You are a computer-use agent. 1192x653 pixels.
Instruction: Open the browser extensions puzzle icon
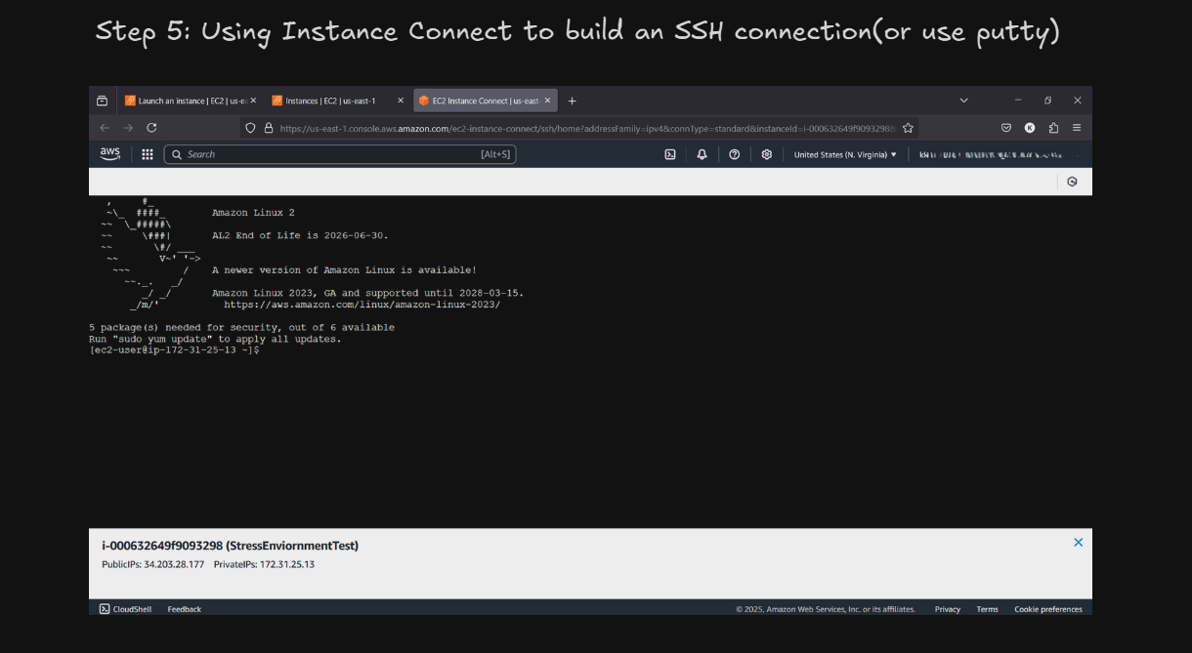(1053, 128)
